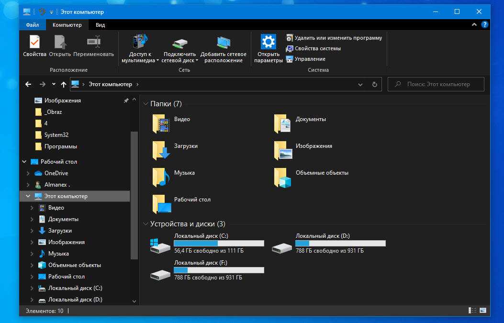
Task: Collapse the Папки (7) group
Action: point(146,104)
